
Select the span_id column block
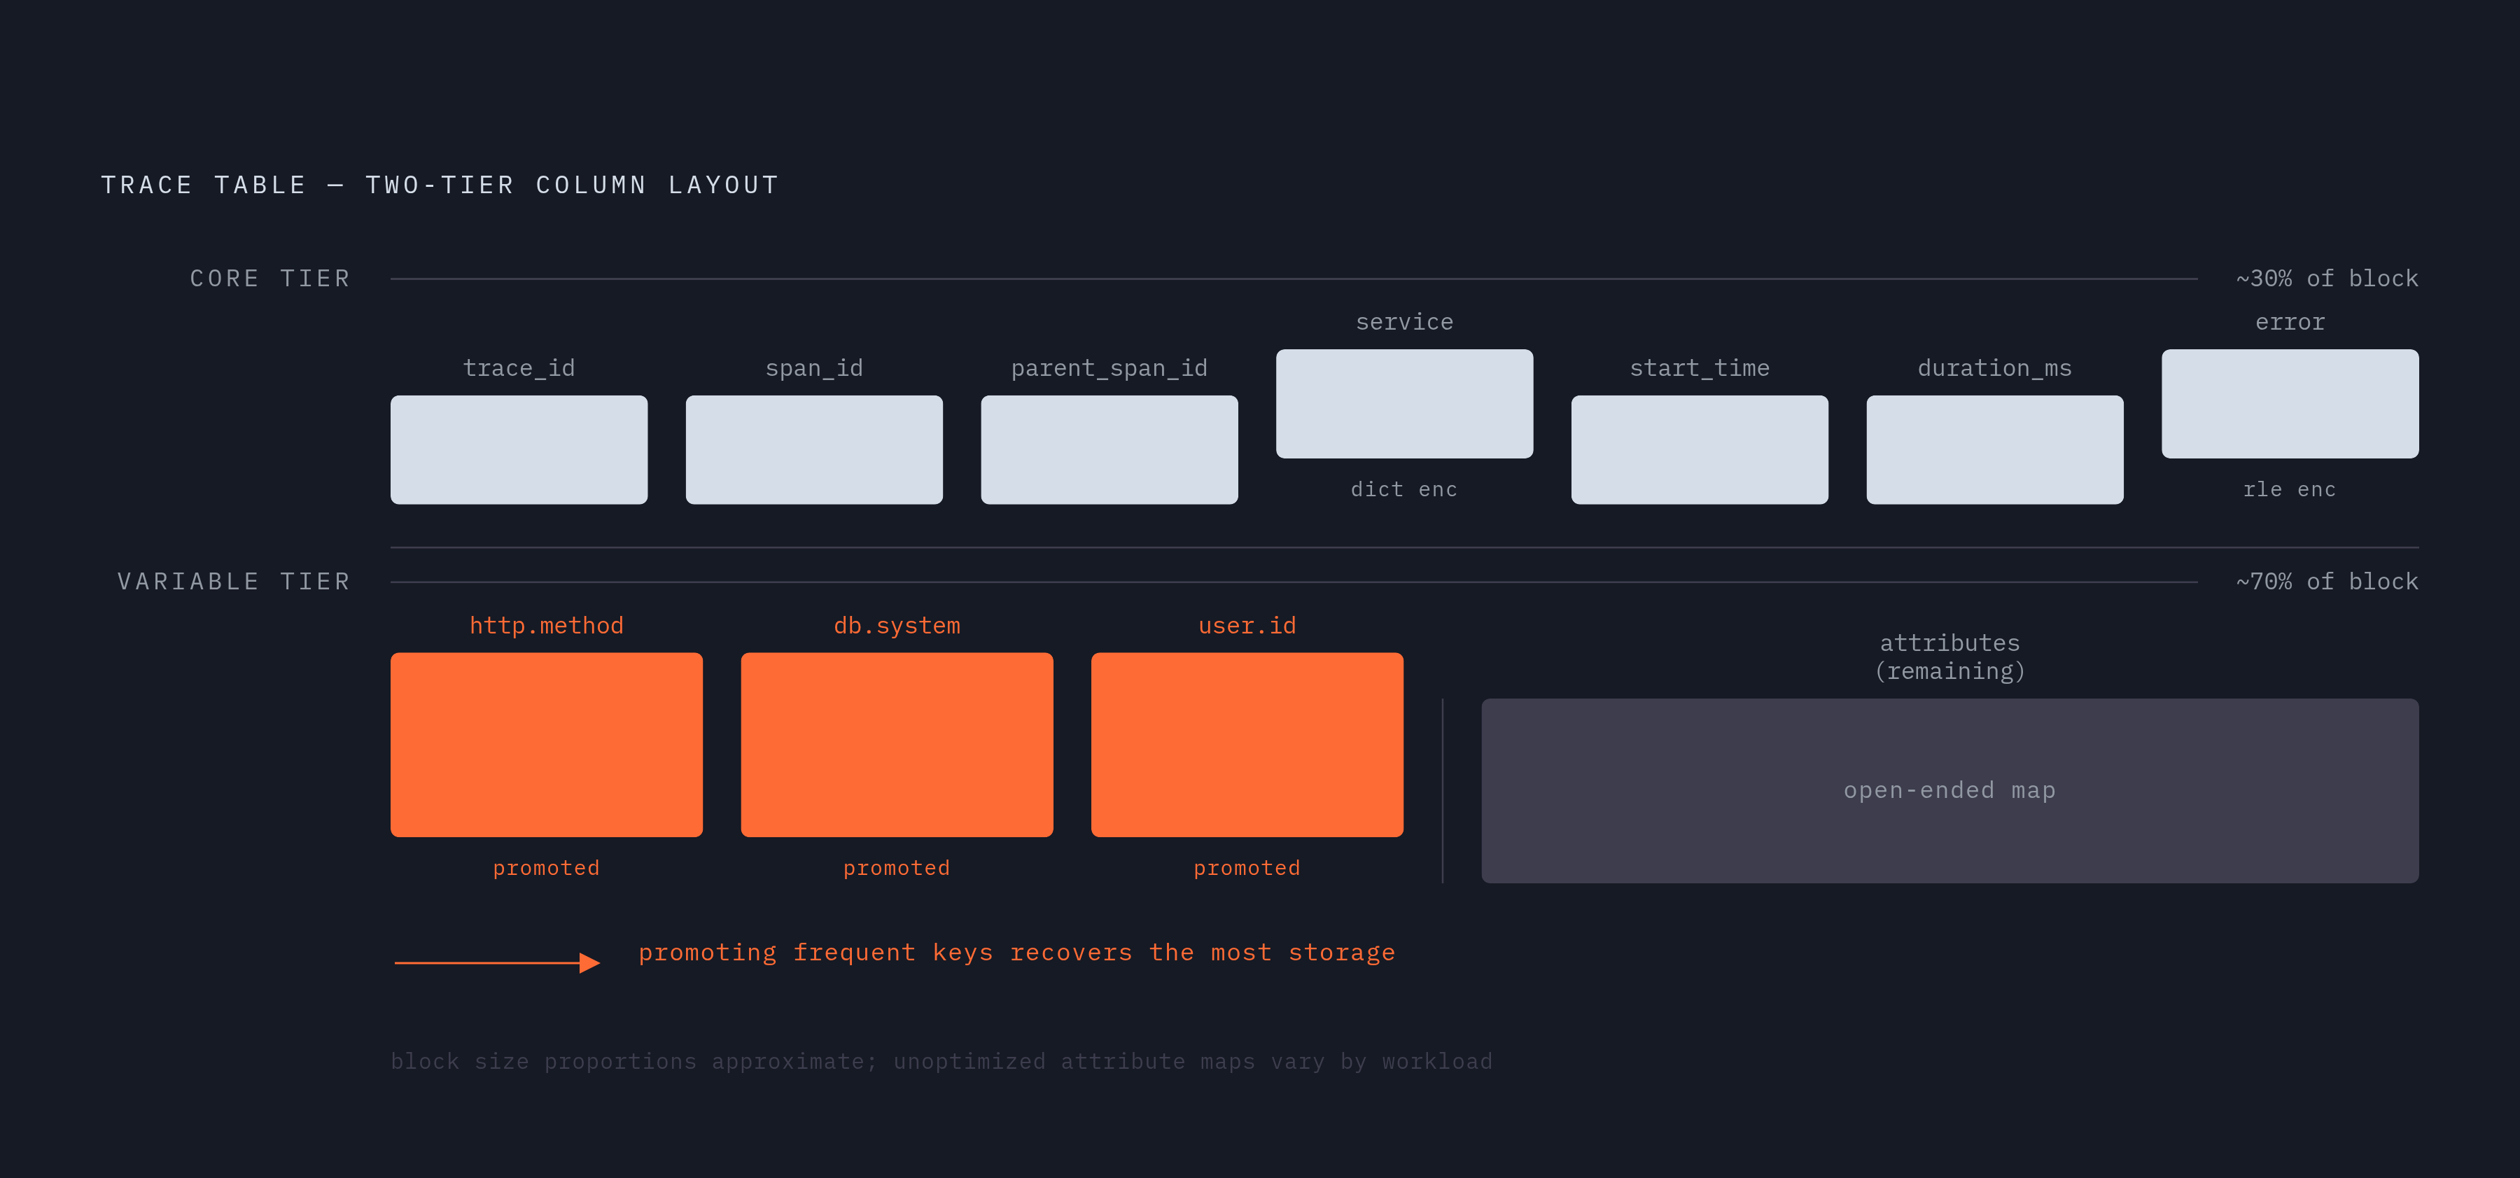tap(814, 450)
